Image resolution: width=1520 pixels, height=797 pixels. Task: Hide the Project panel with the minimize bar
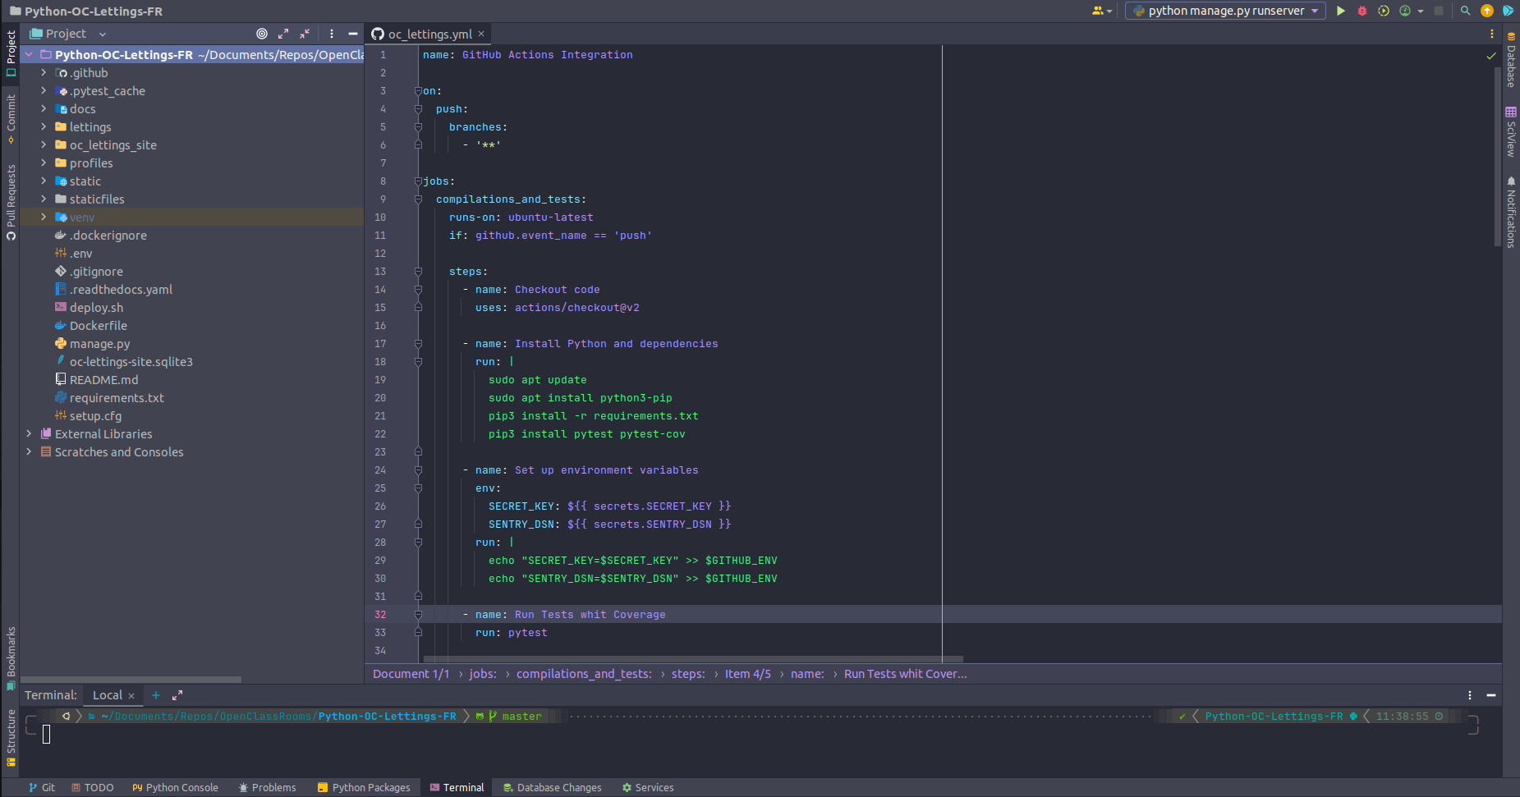[x=352, y=34]
